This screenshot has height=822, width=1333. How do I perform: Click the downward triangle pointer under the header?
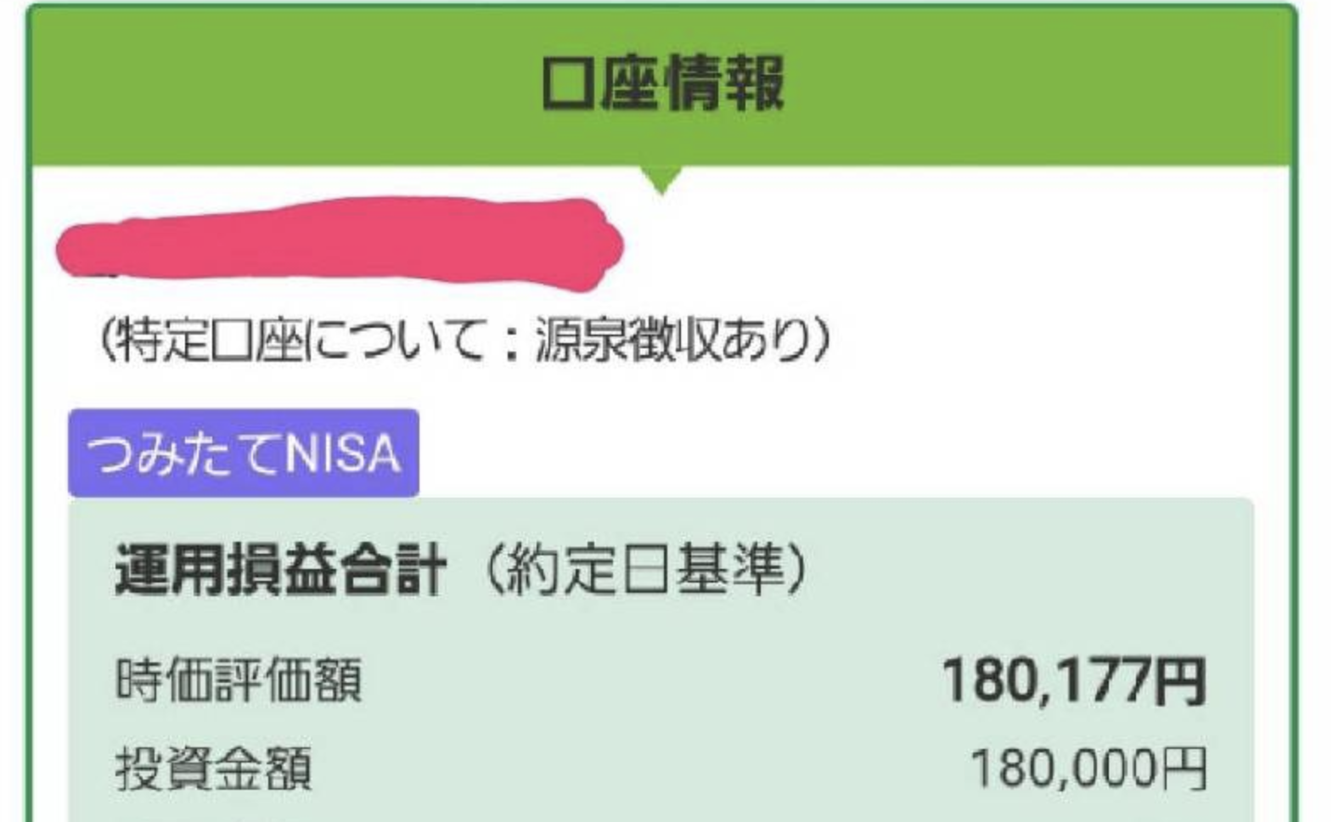click(x=662, y=180)
